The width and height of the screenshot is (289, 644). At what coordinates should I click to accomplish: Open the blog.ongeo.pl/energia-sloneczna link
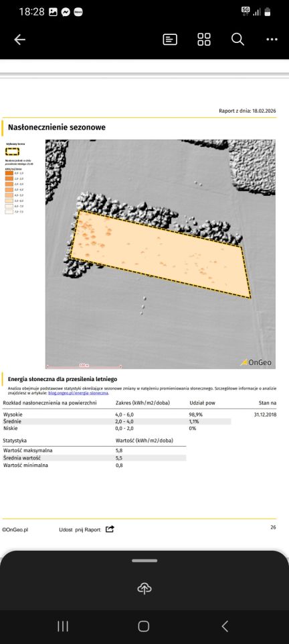tap(78, 393)
